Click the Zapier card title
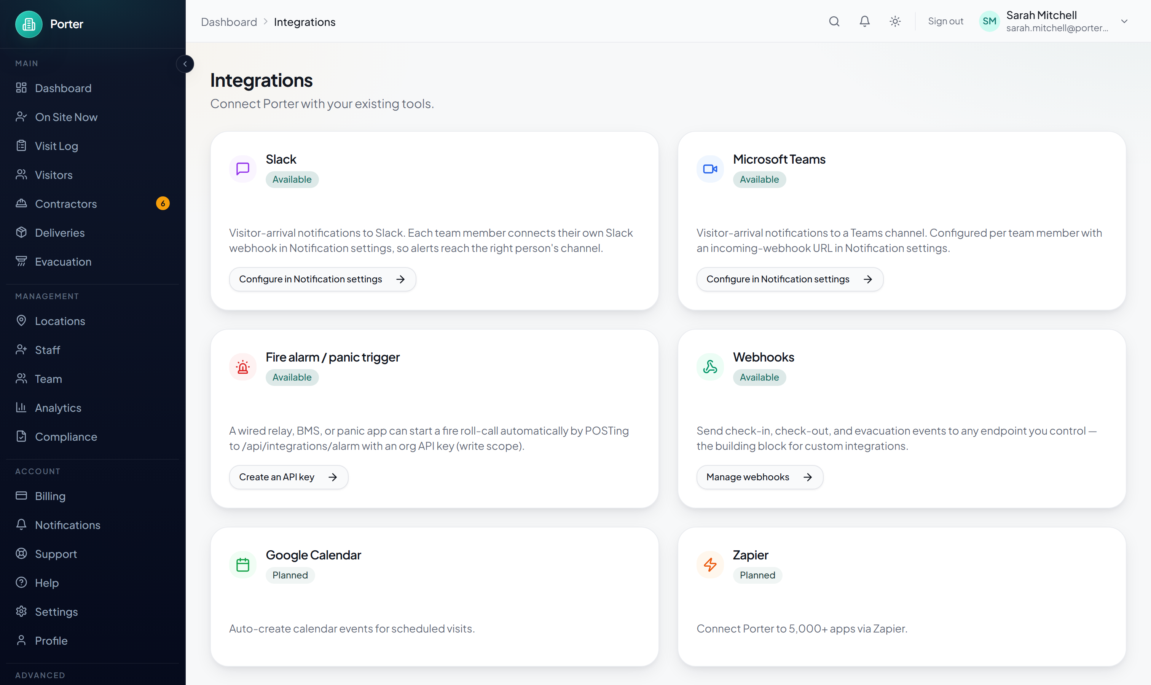1151x685 pixels. (x=751, y=555)
